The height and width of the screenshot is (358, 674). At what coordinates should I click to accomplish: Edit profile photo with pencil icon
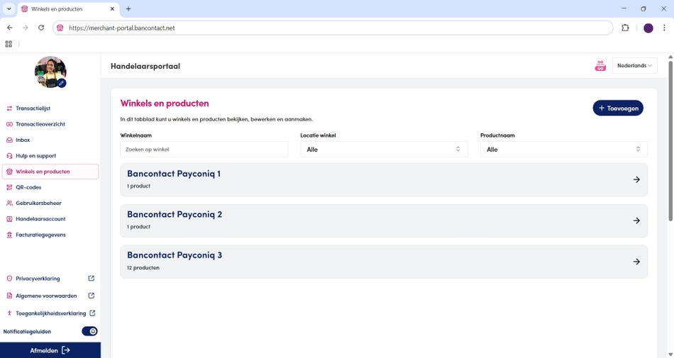(62, 83)
